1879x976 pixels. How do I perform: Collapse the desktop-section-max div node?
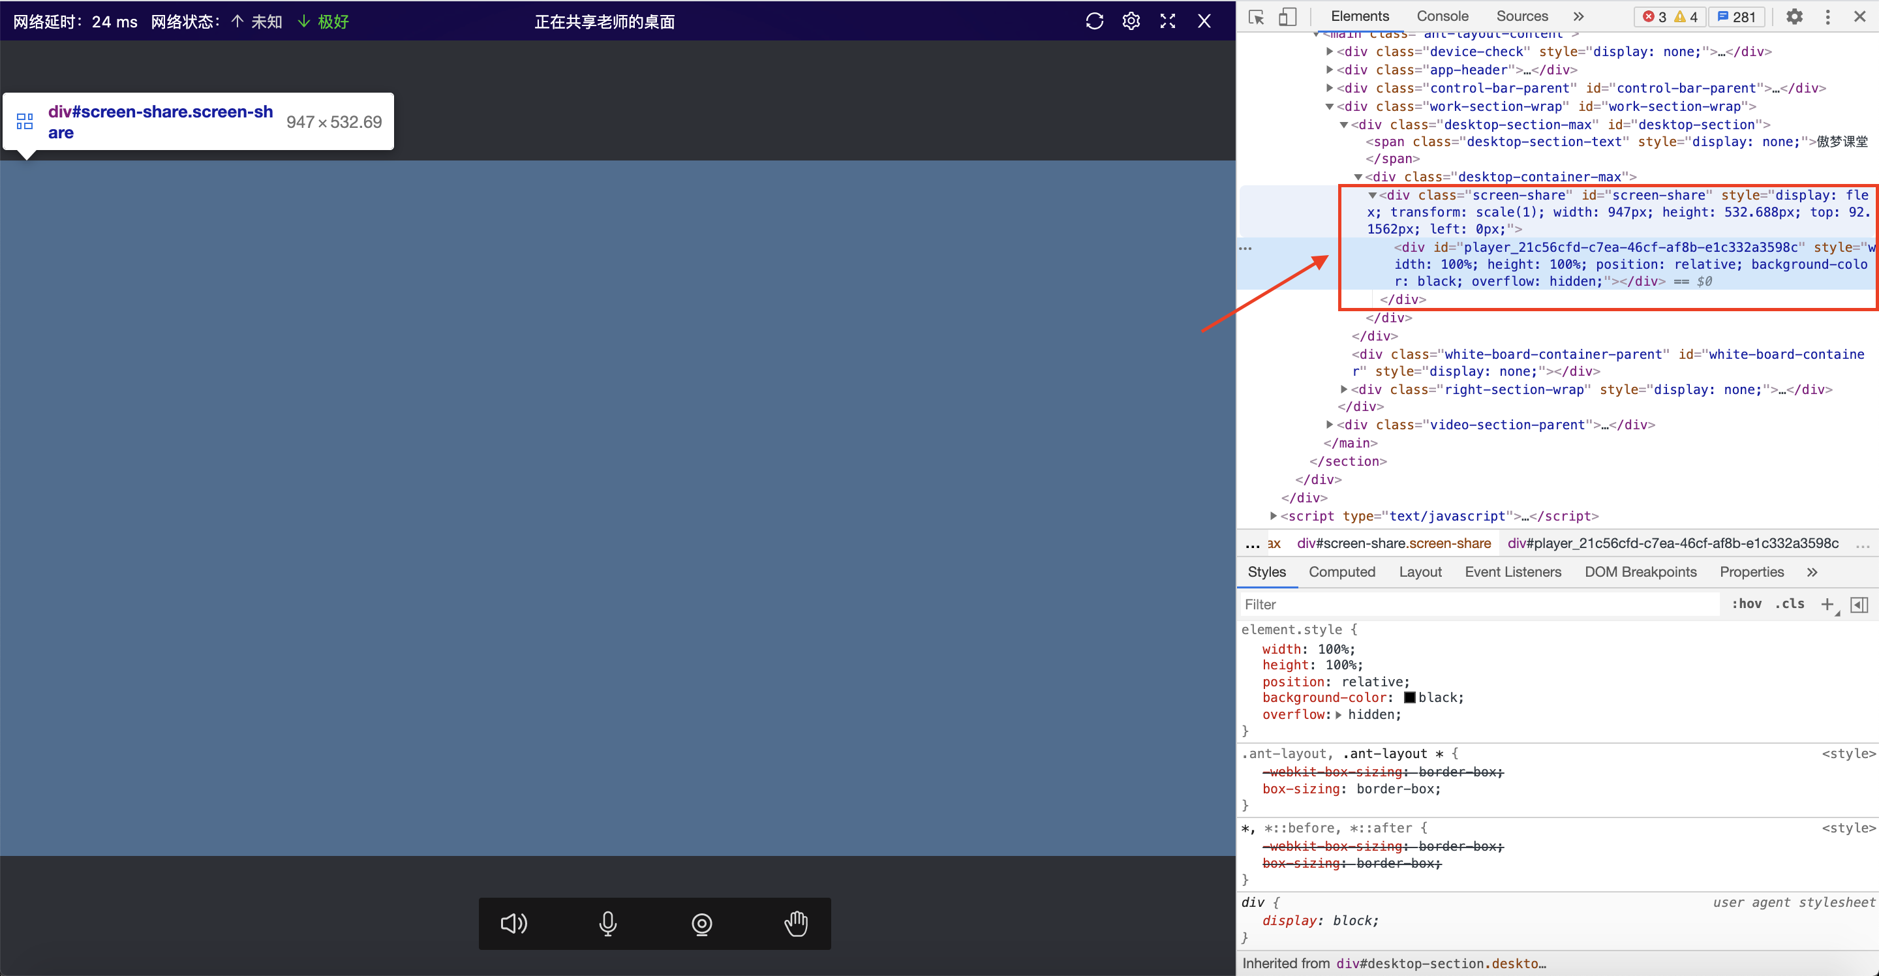(x=1343, y=125)
